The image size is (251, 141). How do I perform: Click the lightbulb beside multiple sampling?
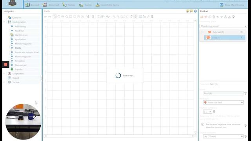pos(214,112)
